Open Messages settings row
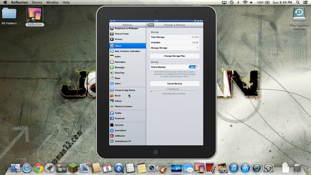 click(127, 67)
